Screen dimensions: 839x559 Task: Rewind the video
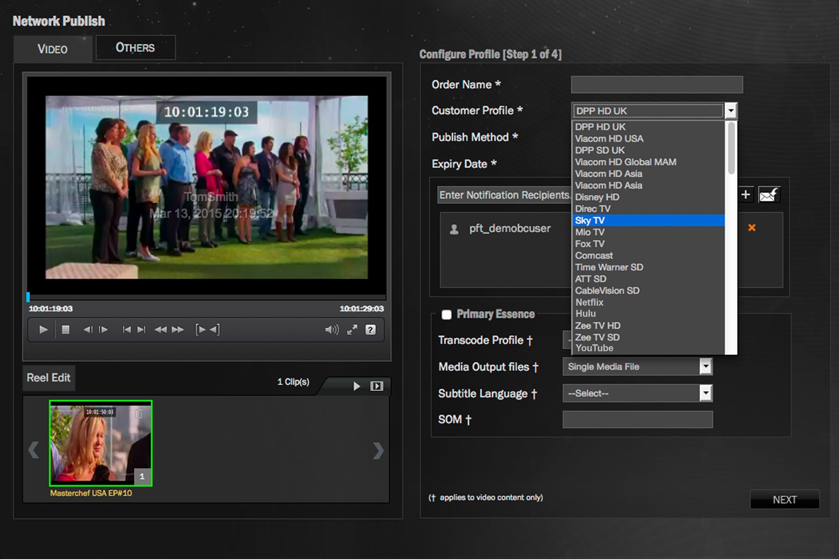tap(161, 330)
